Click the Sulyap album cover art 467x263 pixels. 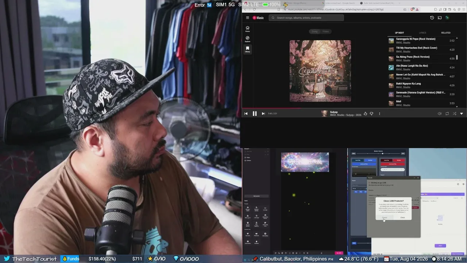pyautogui.click(x=320, y=71)
